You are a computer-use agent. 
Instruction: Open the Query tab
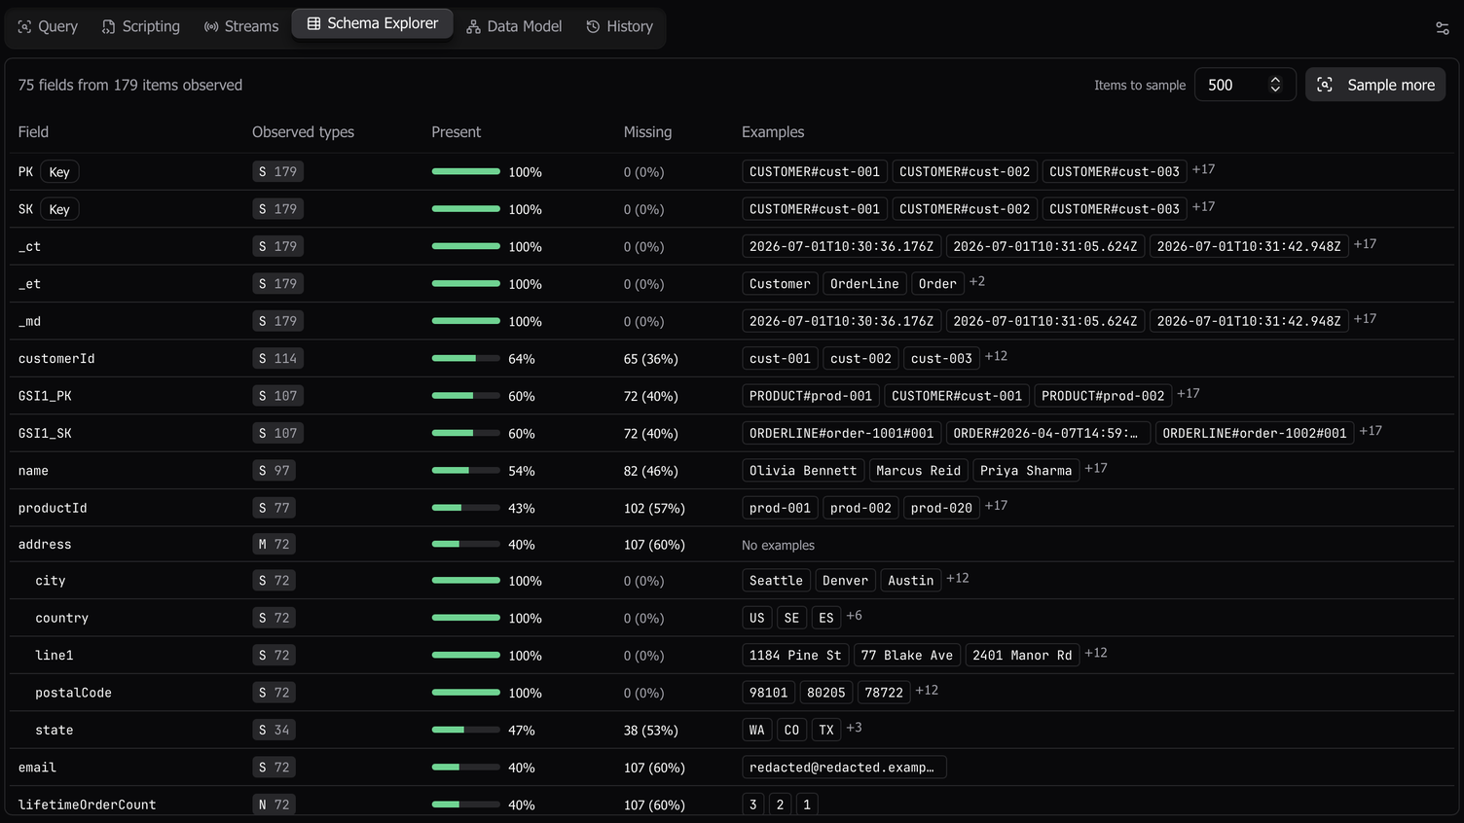coord(48,26)
